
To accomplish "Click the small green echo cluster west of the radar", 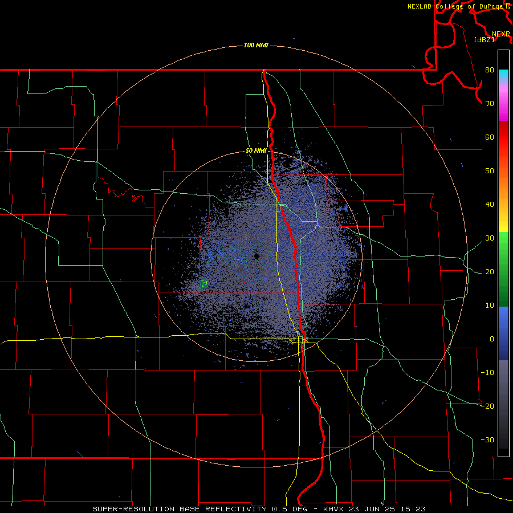I will [x=204, y=283].
